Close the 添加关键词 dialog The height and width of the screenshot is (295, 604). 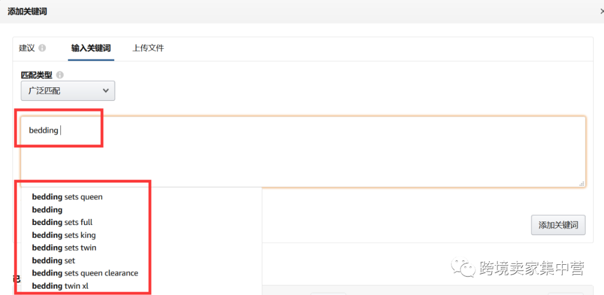pos(601,11)
